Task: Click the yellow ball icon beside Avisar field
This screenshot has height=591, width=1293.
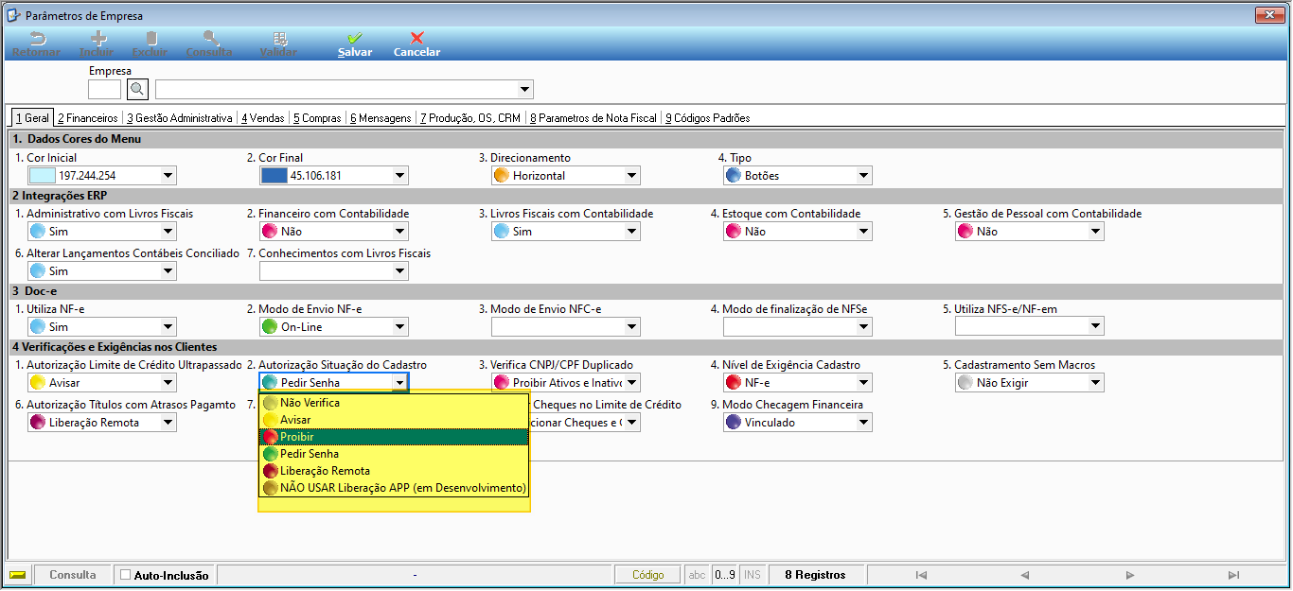Action: click(38, 383)
